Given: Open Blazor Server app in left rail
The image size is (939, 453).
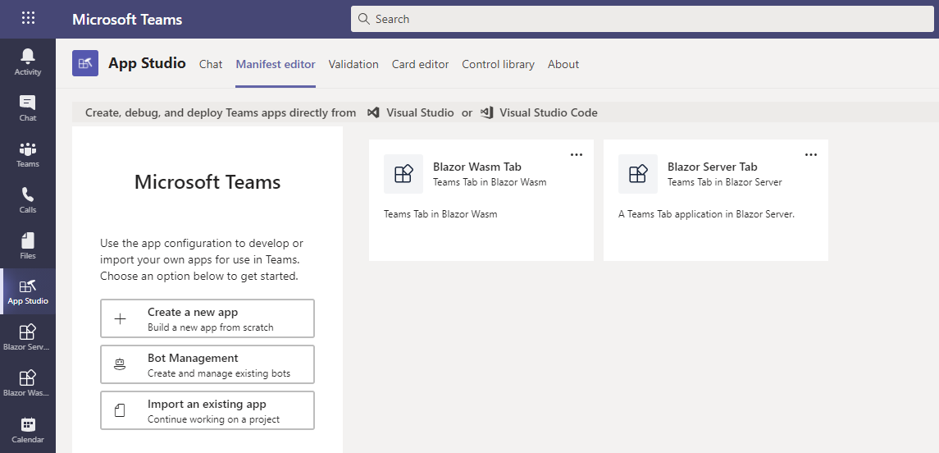Looking at the screenshot, I should point(28,337).
